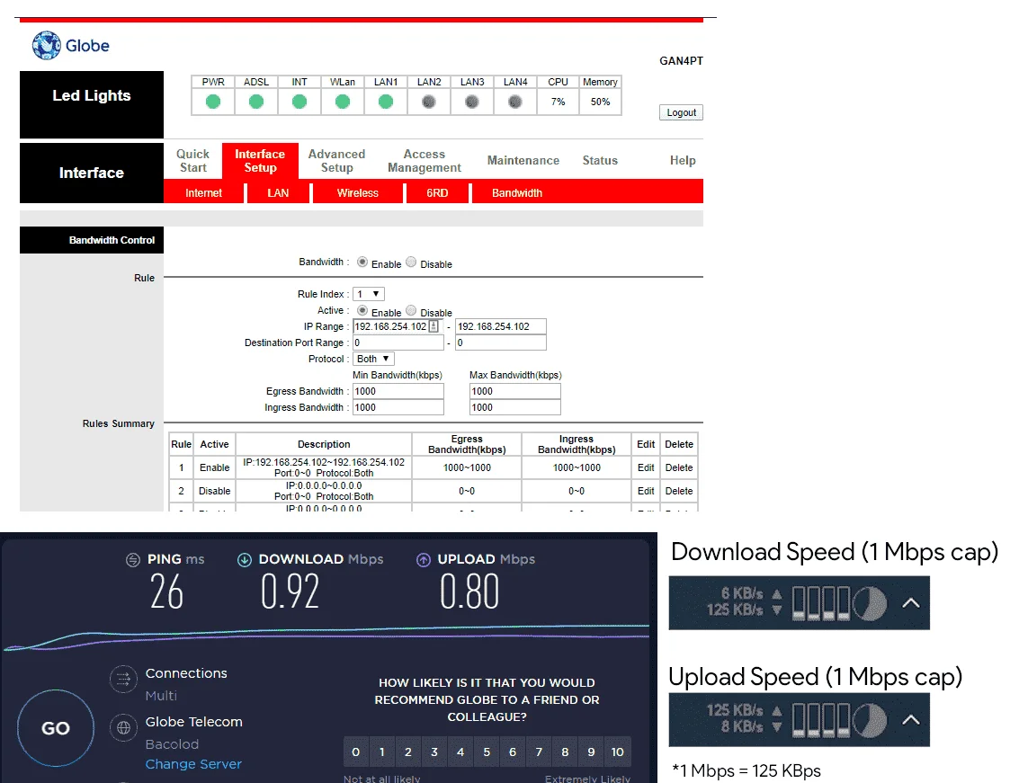
Task: Click the Logout button
Action: (x=681, y=112)
